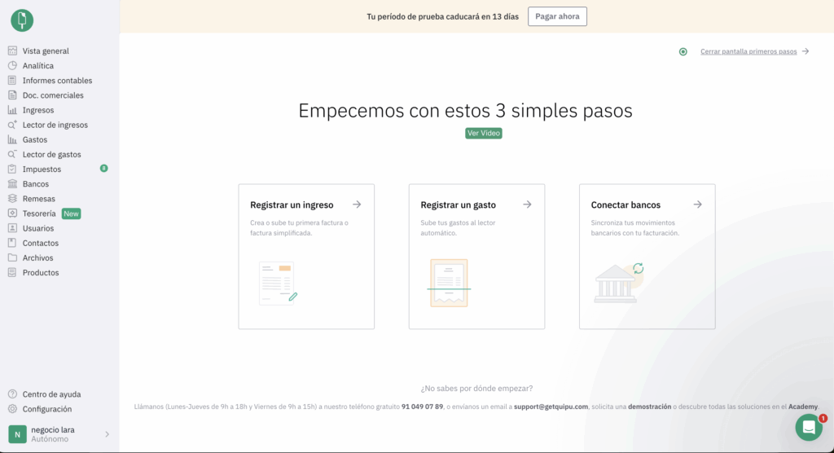Click the receipt illustration in Registrar un gasto
Image resolution: width=834 pixels, height=453 pixels.
449,284
